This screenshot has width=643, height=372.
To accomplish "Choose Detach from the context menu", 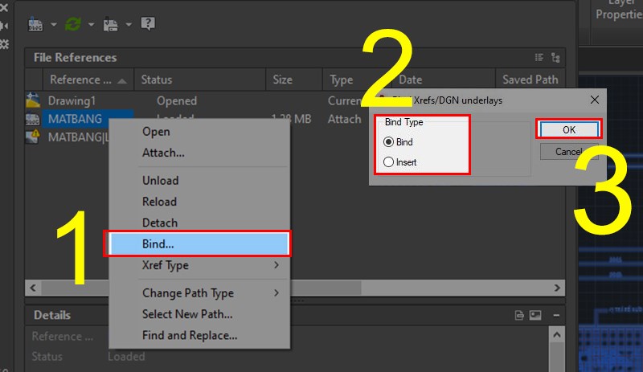I will 160,223.
